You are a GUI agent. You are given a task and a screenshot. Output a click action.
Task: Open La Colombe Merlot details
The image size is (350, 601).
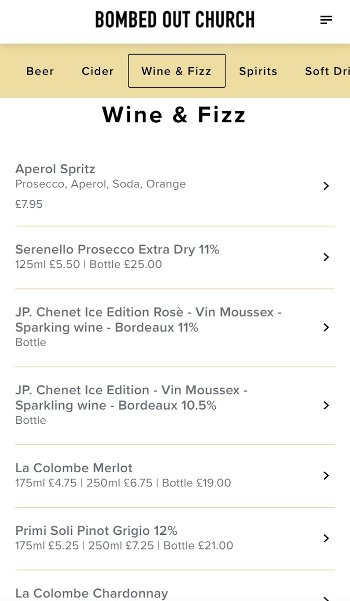coord(74,468)
